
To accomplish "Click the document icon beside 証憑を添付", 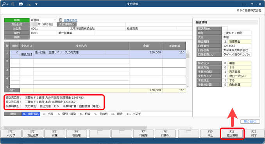I will 61,20.
